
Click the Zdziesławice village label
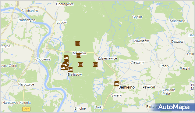click(107, 58)
